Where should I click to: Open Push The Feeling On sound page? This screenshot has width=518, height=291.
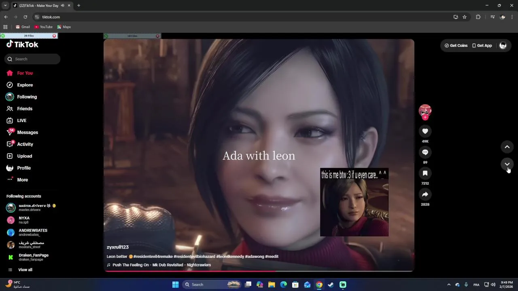coord(162,265)
